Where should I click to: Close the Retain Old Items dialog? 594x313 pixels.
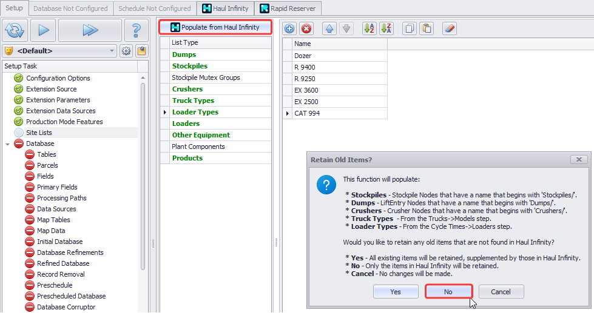pos(579,159)
